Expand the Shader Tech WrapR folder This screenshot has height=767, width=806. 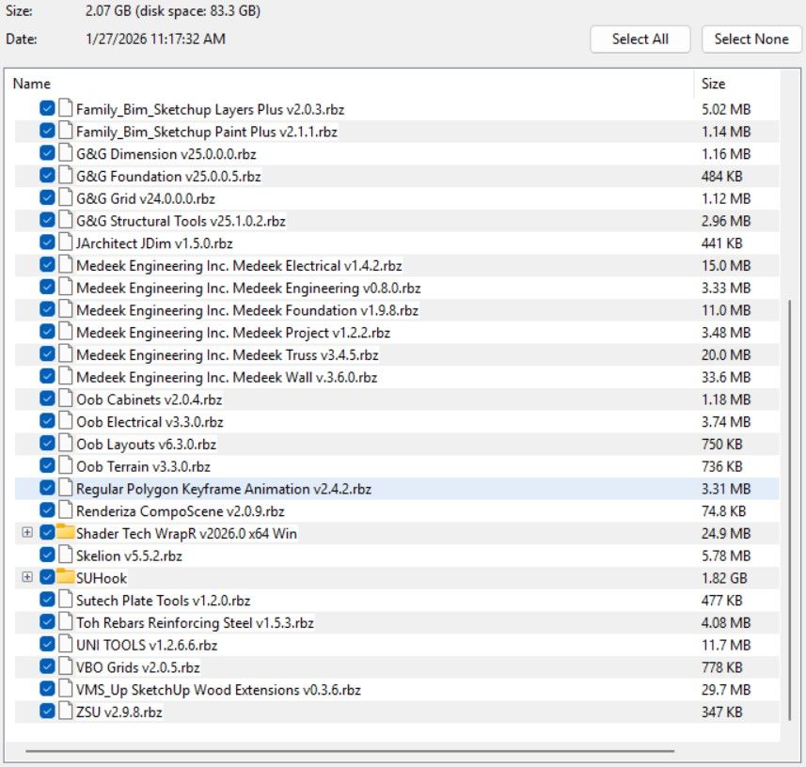[26, 532]
